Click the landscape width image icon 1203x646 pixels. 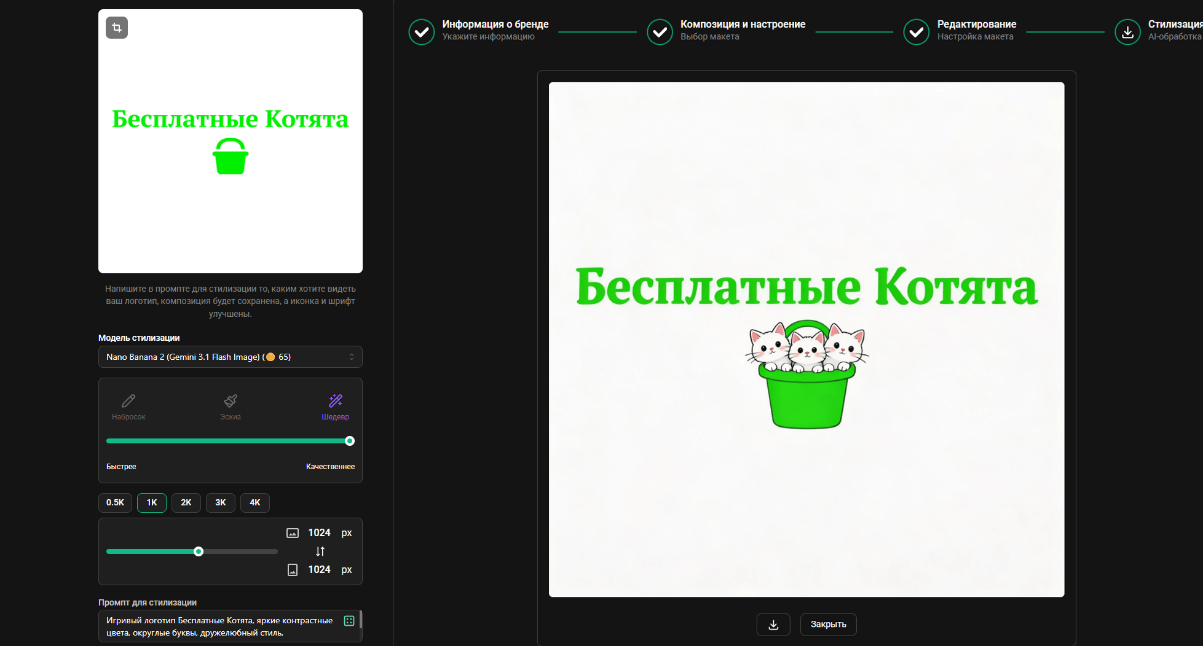click(293, 533)
